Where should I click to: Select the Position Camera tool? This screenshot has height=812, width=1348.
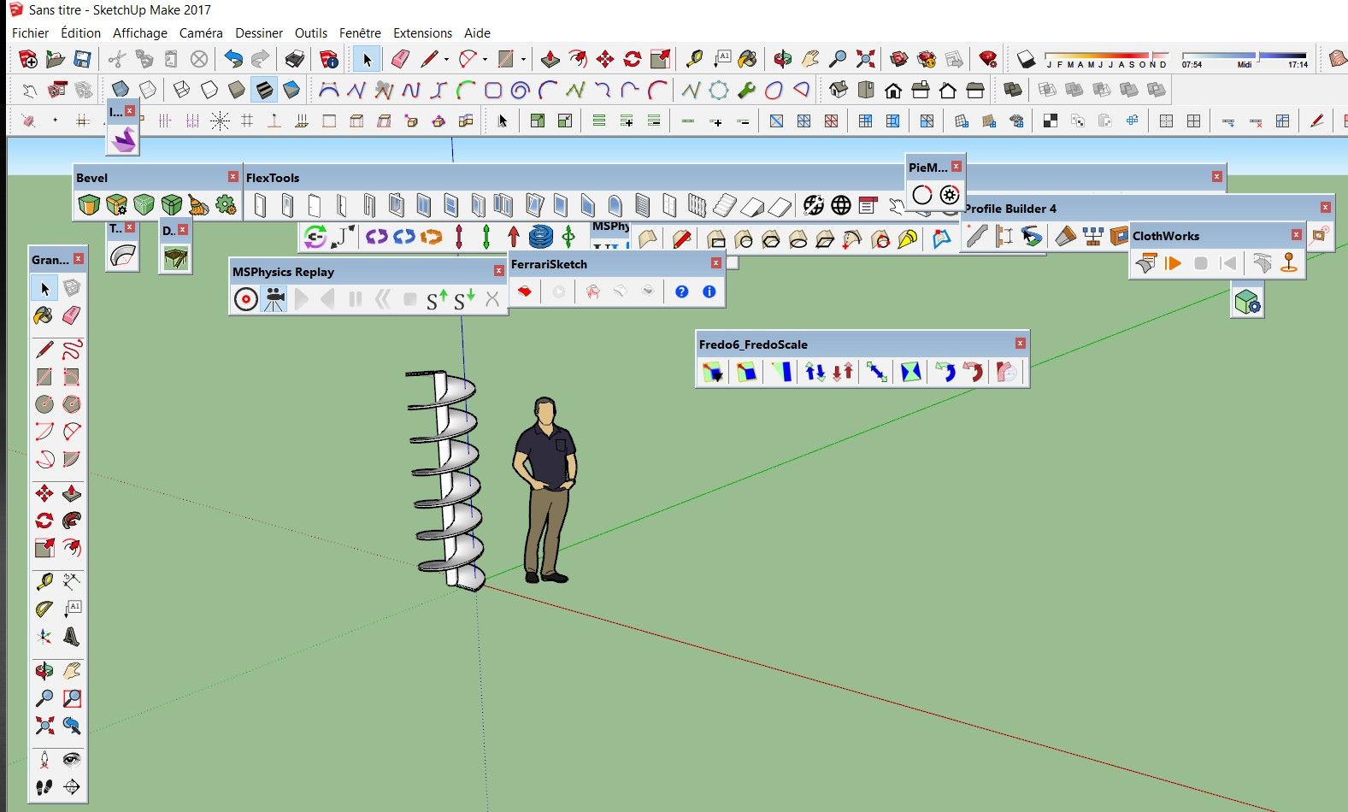(x=44, y=760)
